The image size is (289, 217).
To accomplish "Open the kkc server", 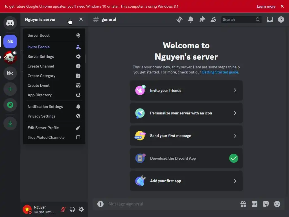I will 10,73.
